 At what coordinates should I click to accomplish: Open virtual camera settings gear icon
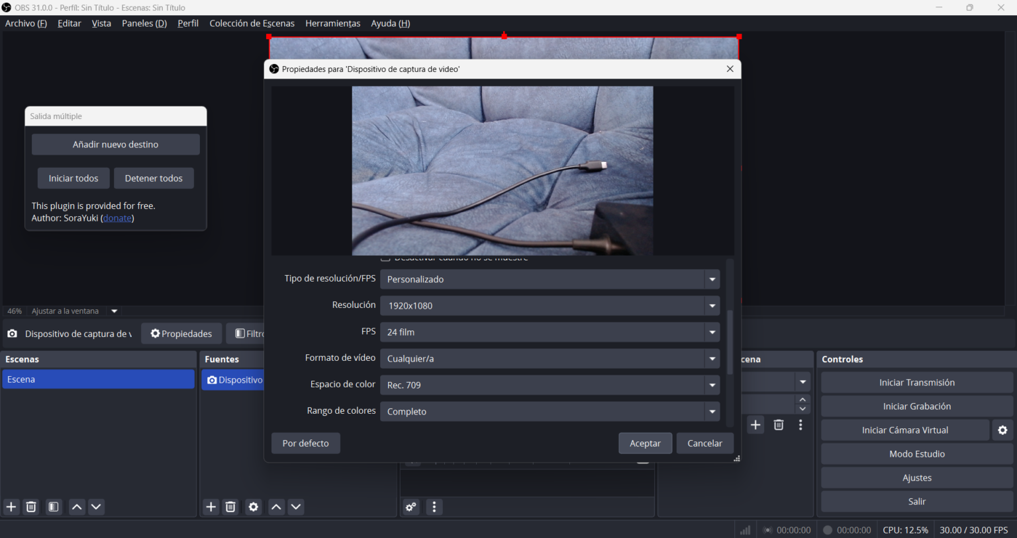coord(1002,430)
